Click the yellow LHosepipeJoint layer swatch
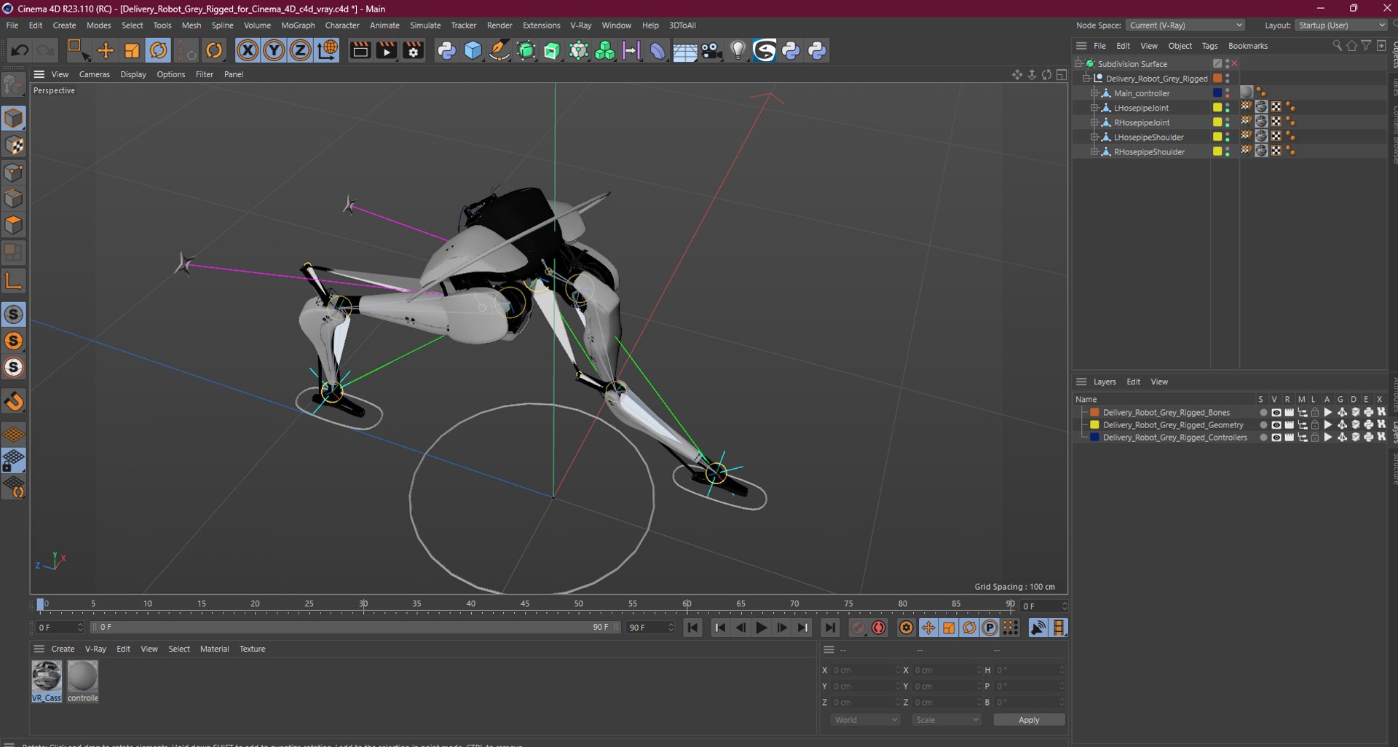Screen dimensions: 1398x747 [x=1217, y=108]
